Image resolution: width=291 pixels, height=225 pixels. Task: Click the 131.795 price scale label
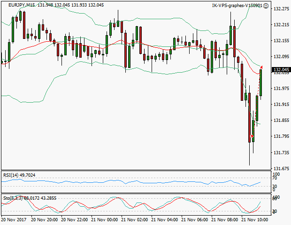tap(281, 136)
